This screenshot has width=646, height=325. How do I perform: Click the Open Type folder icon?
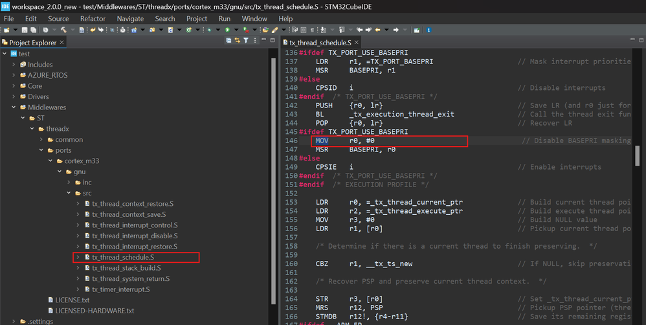pos(265,30)
